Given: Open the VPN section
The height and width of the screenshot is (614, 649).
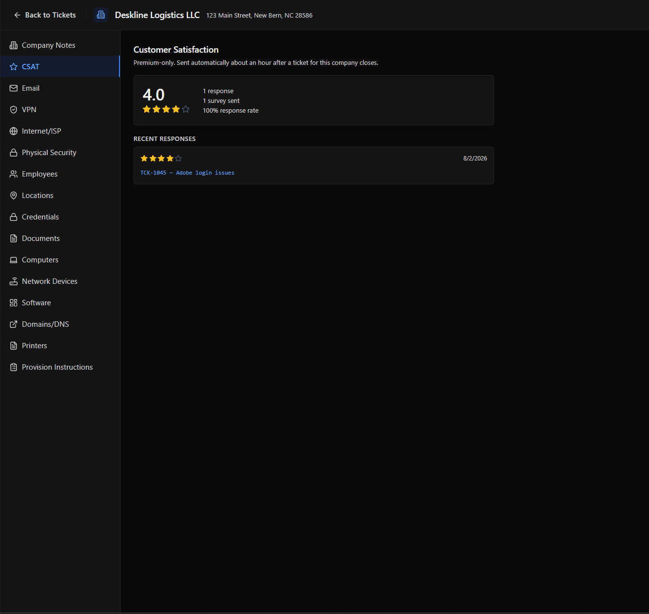Looking at the screenshot, I should pyautogui.click(x=60, y=110).
